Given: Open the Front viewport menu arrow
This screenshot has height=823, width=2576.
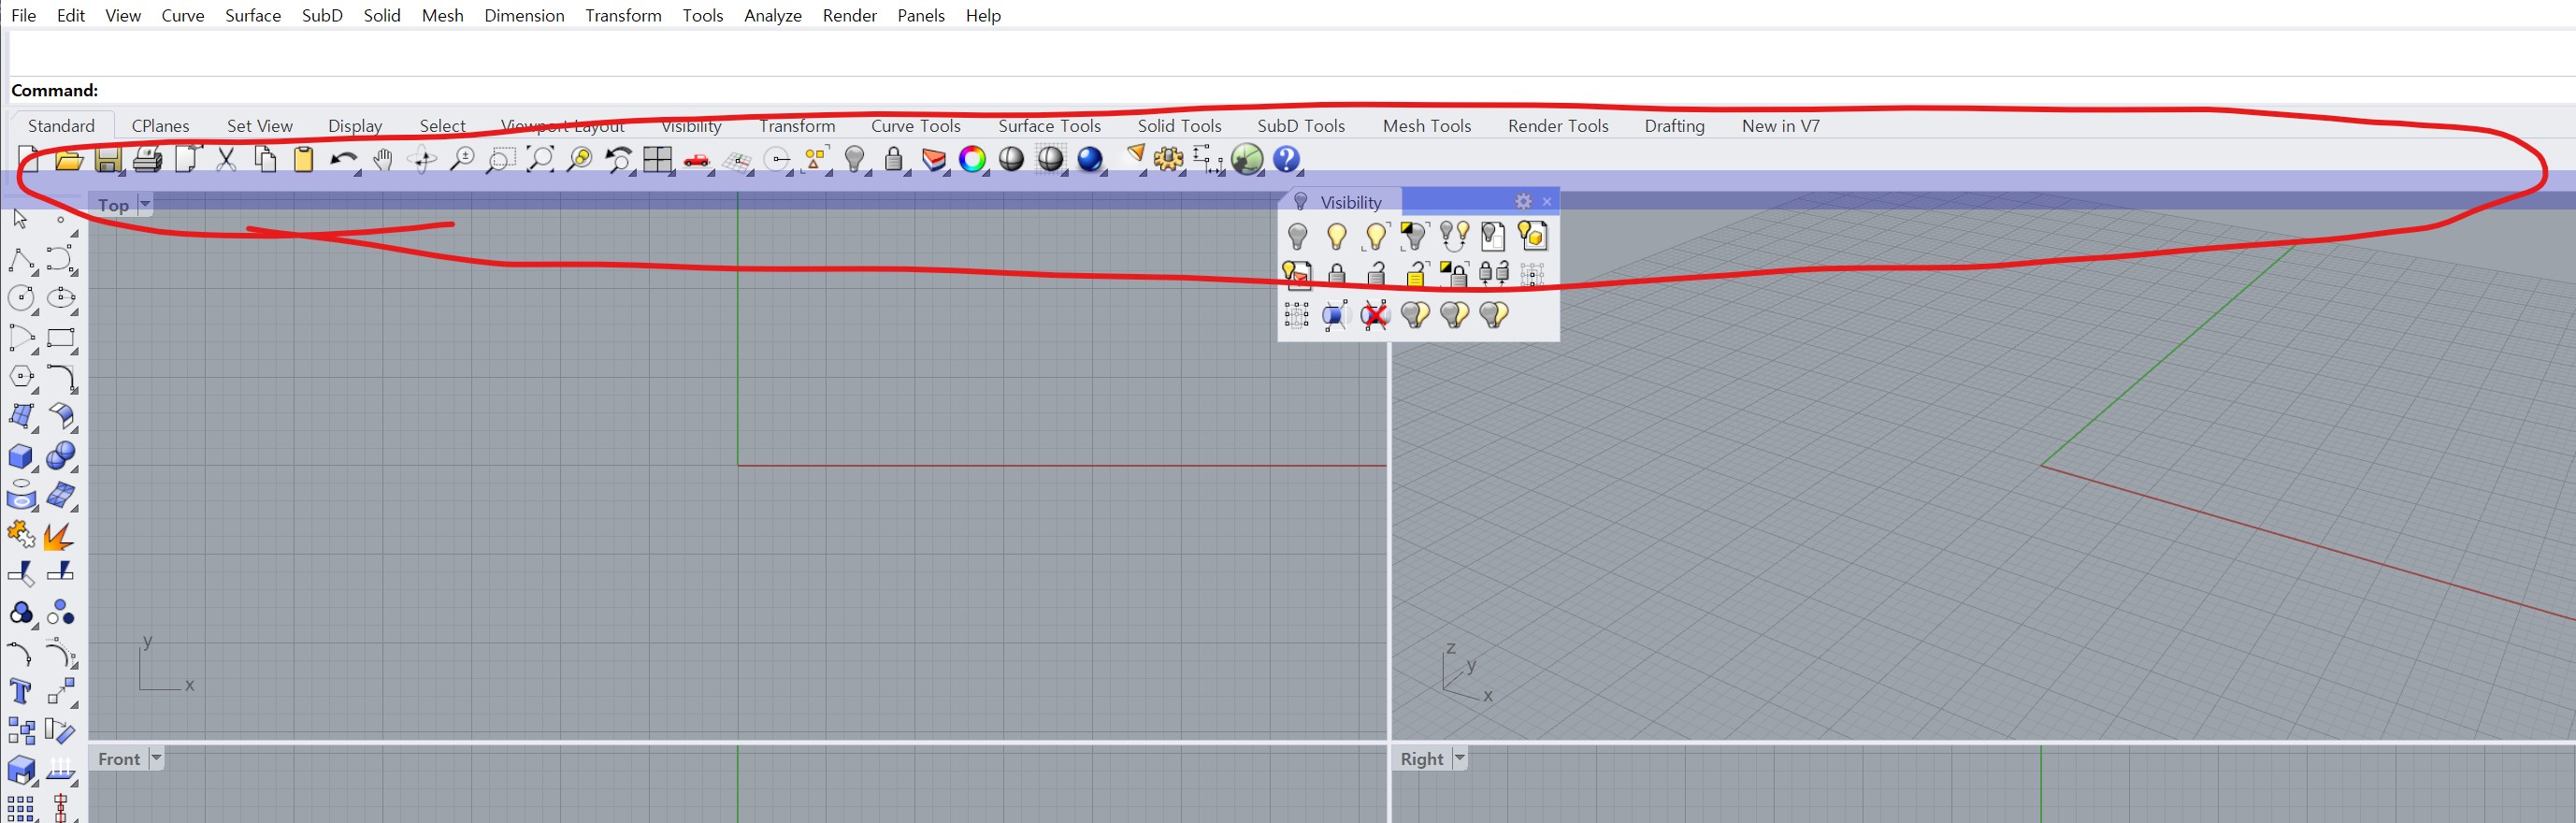Looking at the screenshot, I should point(156,758).
